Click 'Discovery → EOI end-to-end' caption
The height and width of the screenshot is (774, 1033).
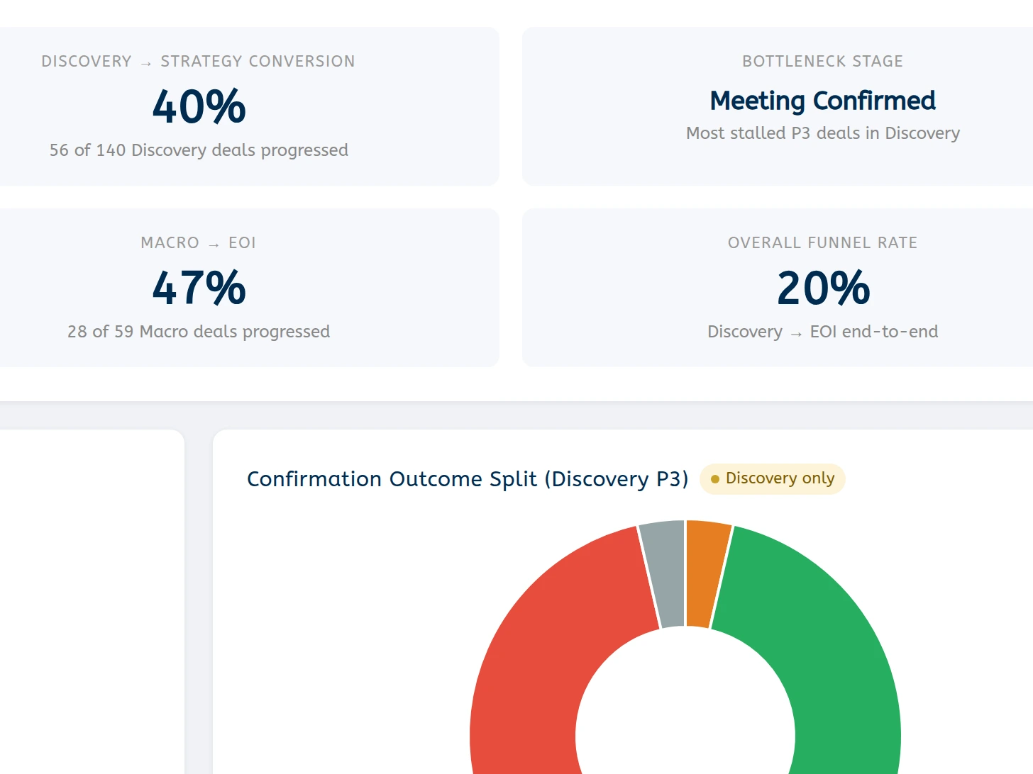click(822, 332)
